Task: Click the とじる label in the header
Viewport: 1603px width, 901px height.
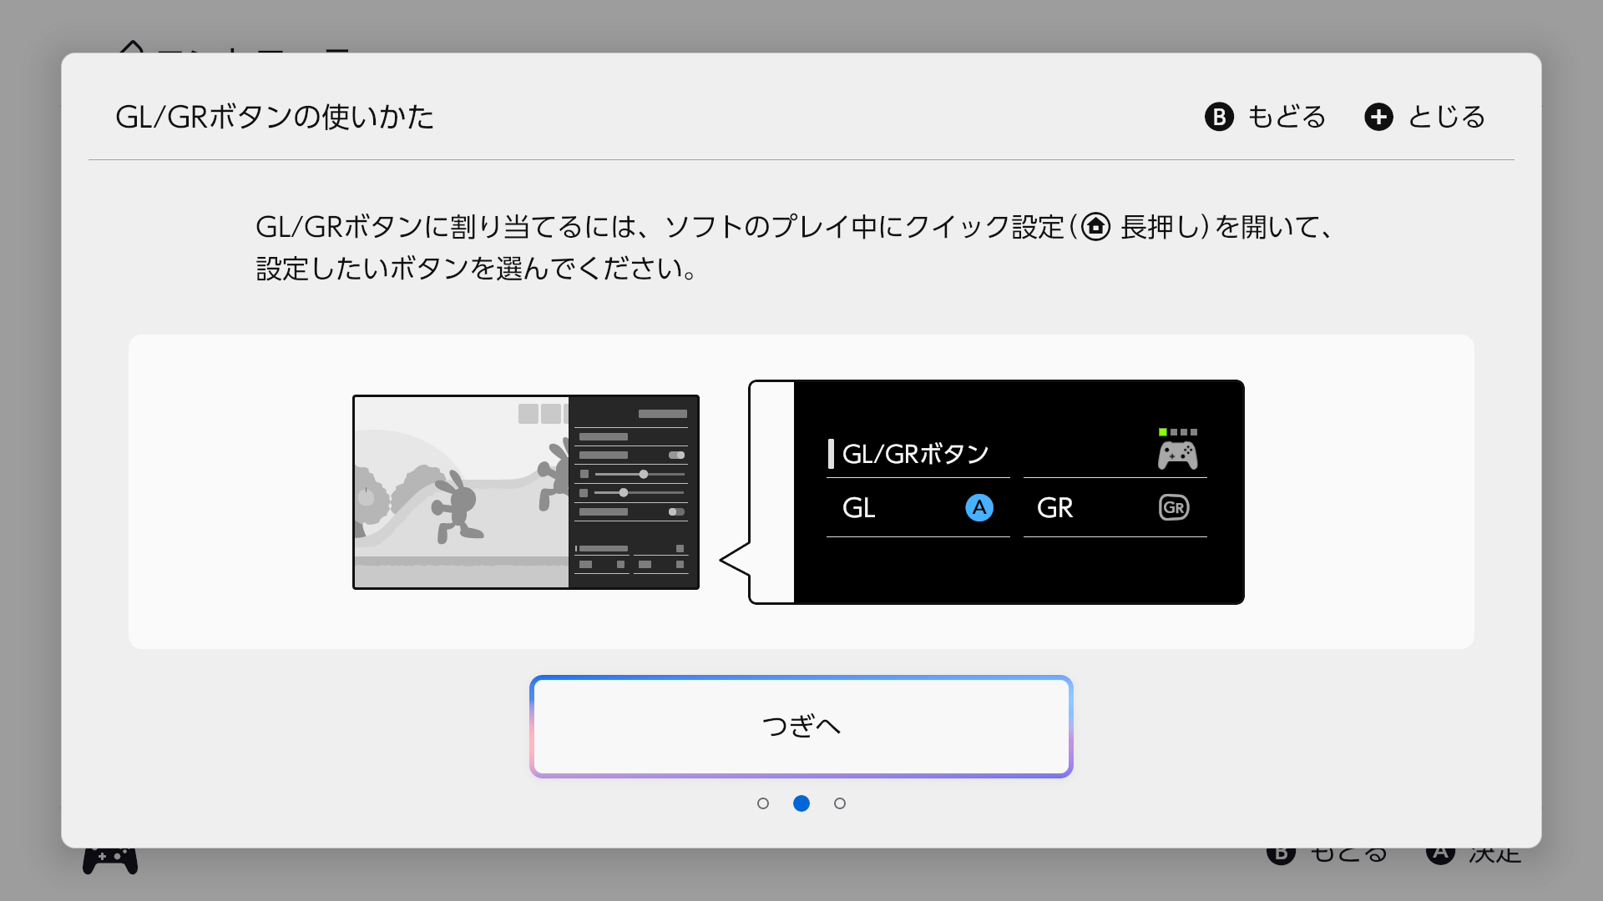Action: tap(1447, 117)
